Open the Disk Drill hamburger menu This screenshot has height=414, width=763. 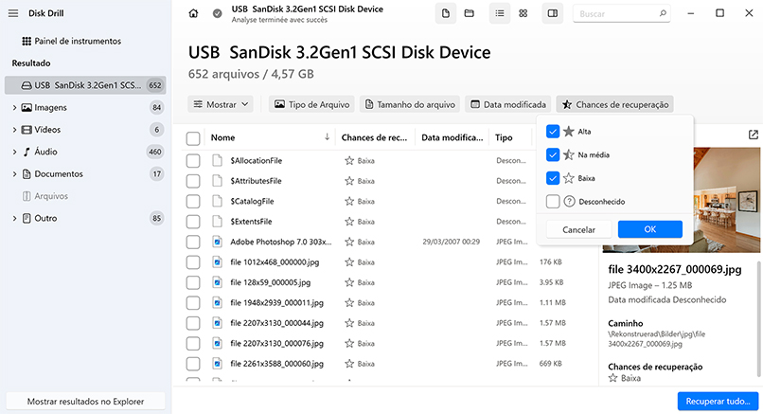click(13, 13)
